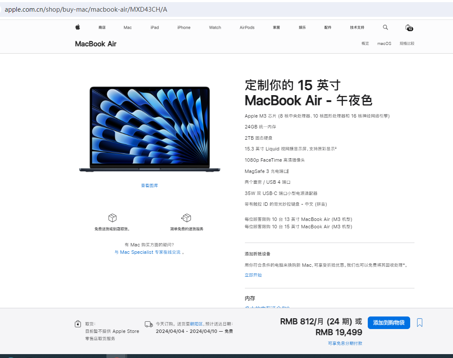This screenshot has width=453, height=358.
Task: Click the 两个雷雳 / USB 4 端口 text
Action: point(267,182)
